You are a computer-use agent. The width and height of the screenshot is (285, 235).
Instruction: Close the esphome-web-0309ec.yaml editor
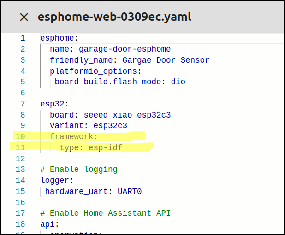click(24, 18)
